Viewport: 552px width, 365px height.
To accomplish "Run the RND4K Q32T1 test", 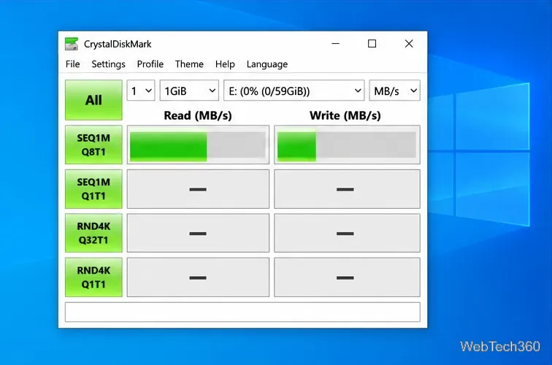I will point(93,233).
